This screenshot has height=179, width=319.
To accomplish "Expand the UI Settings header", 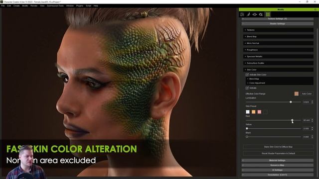I will (277, 170).
